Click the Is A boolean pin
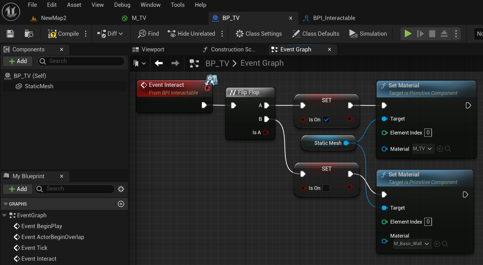 coord(266,132)
